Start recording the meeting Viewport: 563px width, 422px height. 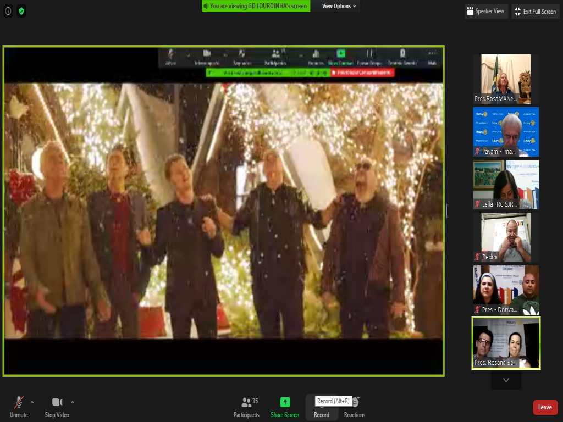(x=322, y=408)
